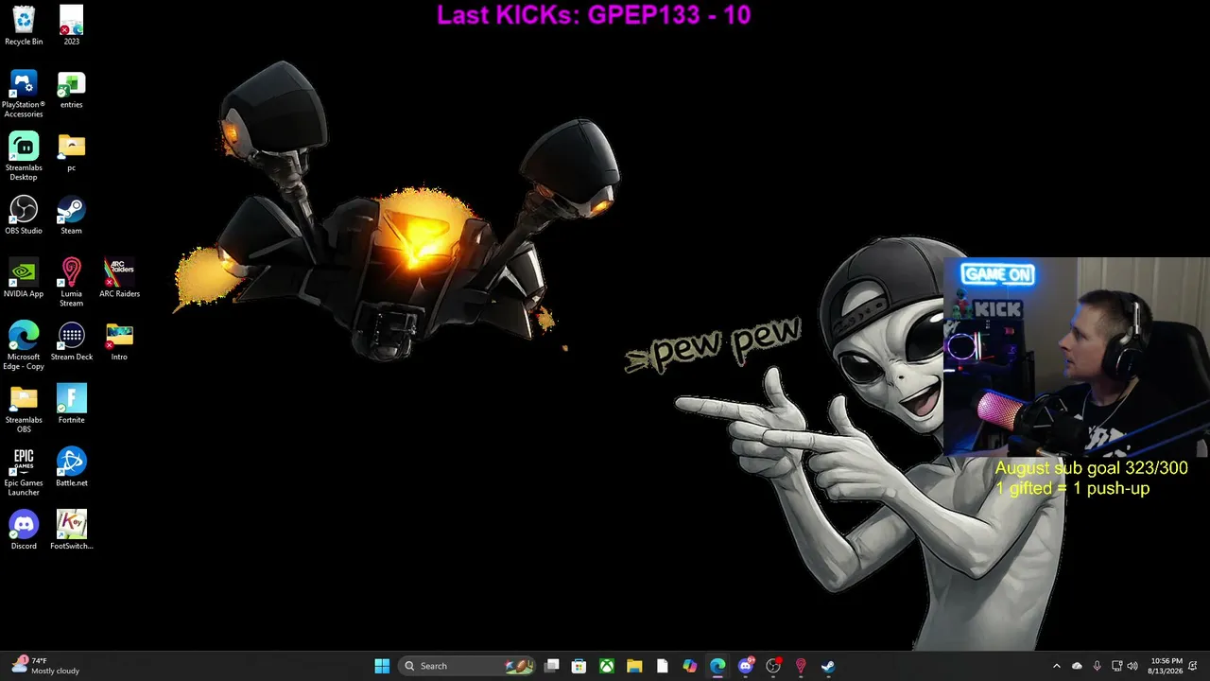Image resolution: width=1210 pixels, height=681 pixels.
Task: Open File Explorer from taskbar
Action: click(634, 666)
